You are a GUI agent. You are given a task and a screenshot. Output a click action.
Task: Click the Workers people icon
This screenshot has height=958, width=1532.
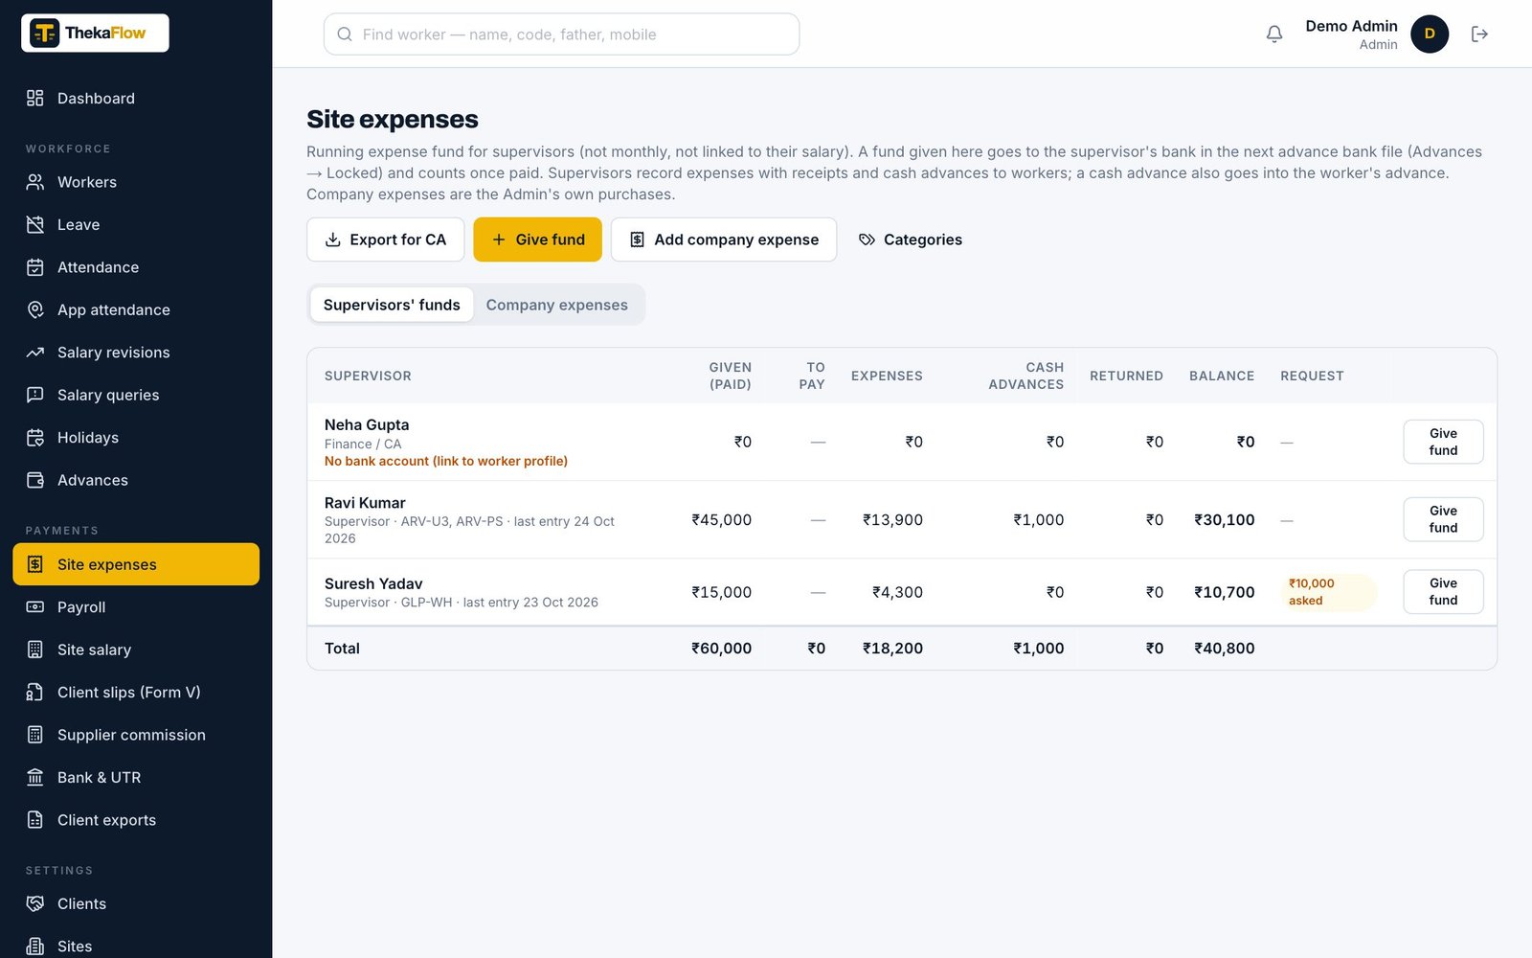(35, 182)
